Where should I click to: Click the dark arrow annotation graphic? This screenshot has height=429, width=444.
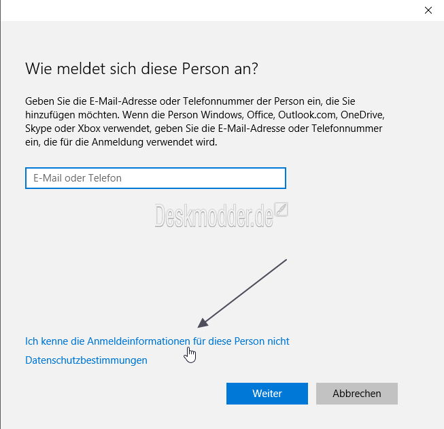tap(242, 293)
